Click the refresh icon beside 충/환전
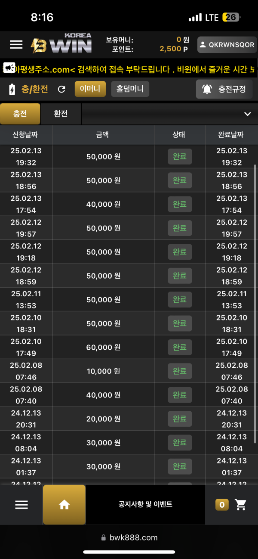Image resolution: width=258 pixels, height=559 pixels. click(61, 89)
